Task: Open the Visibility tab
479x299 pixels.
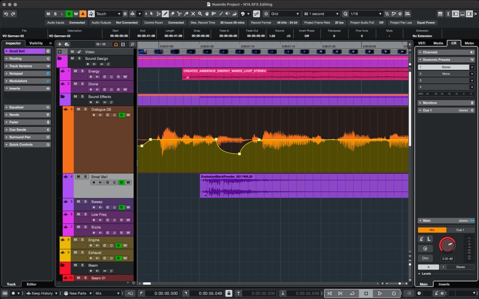Action: [36, 43]
